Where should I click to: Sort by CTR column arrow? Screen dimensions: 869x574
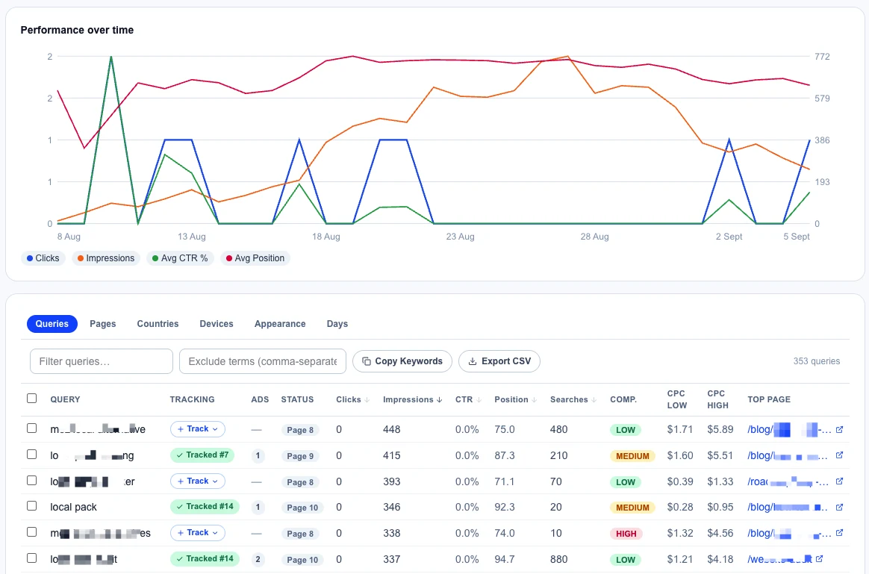[x=479, y=400]
